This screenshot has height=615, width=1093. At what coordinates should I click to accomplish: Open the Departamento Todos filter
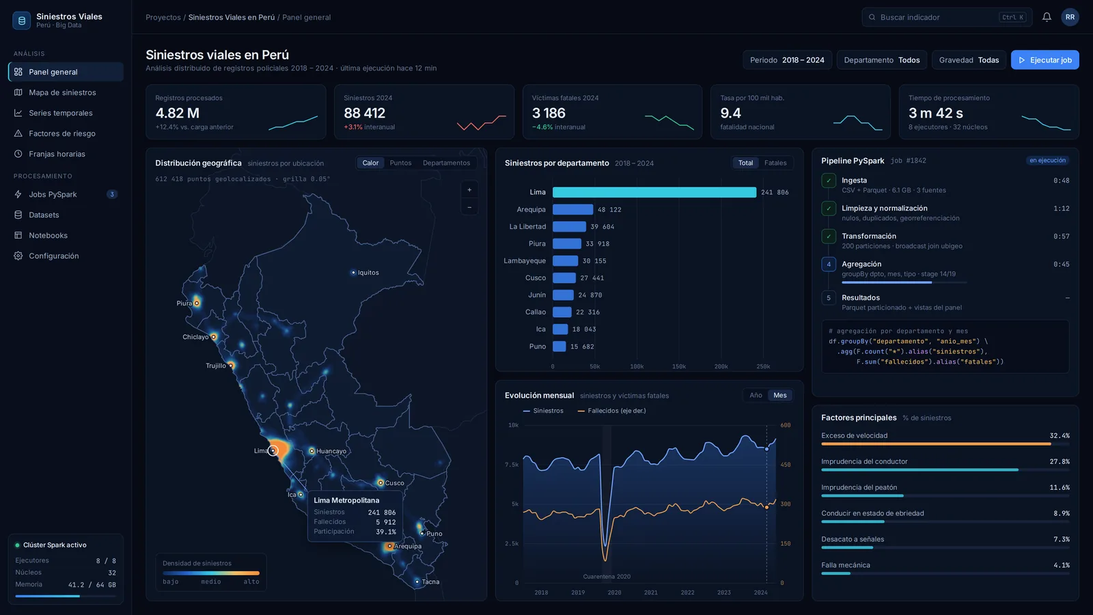[x=882, y=60]
